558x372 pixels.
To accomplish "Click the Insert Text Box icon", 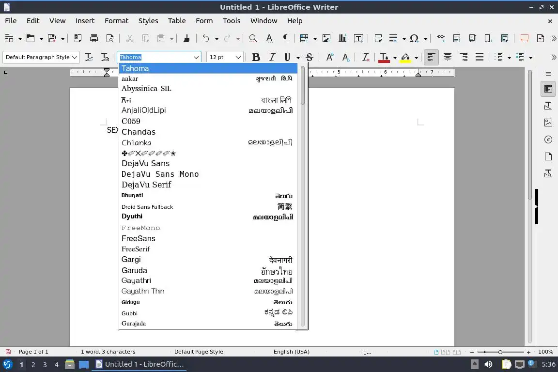I will [358, 38].
